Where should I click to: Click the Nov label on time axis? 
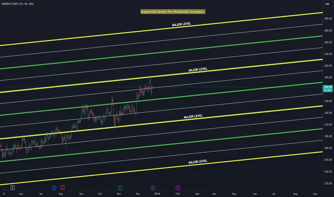pos(119,194)
